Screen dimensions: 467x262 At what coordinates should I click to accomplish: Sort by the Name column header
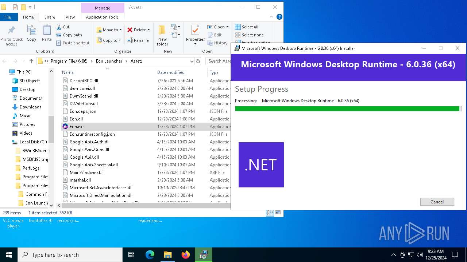click(68, 72)
